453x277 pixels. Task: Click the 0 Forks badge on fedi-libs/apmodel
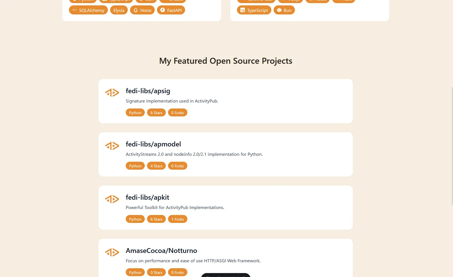pyautogui.click(x=177, y=166)
